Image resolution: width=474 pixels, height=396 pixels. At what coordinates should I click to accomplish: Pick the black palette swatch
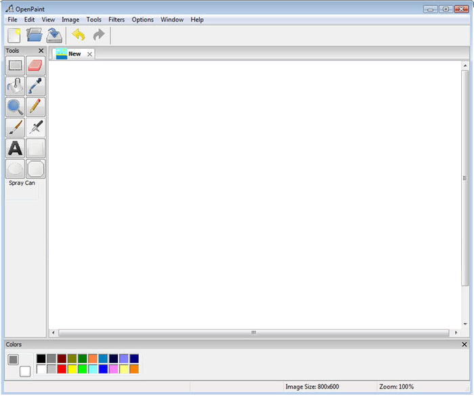[x=41, y=359]
